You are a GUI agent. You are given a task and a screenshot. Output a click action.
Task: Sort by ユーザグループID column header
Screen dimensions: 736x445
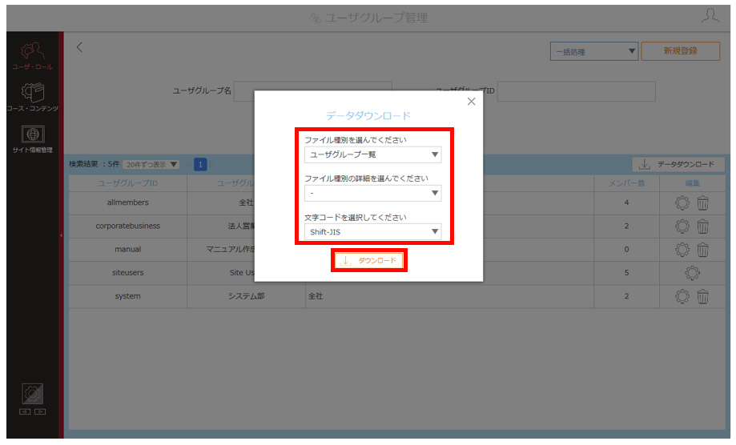point(127,183)
